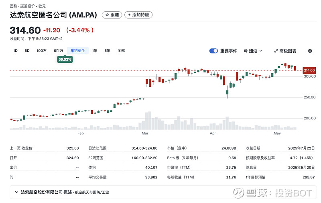Viewport: 321px width, 203px height.
Task: Select the 全部 time range
Action: pyautogui.click(x=121, y=51)
